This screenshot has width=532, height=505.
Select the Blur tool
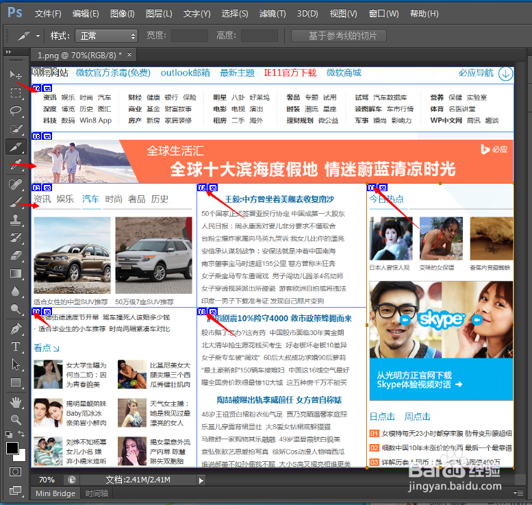point(16,291)
